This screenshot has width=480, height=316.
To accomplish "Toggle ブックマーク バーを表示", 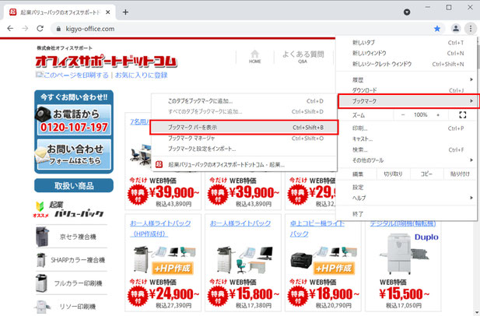I will click(x=244, y=128).
